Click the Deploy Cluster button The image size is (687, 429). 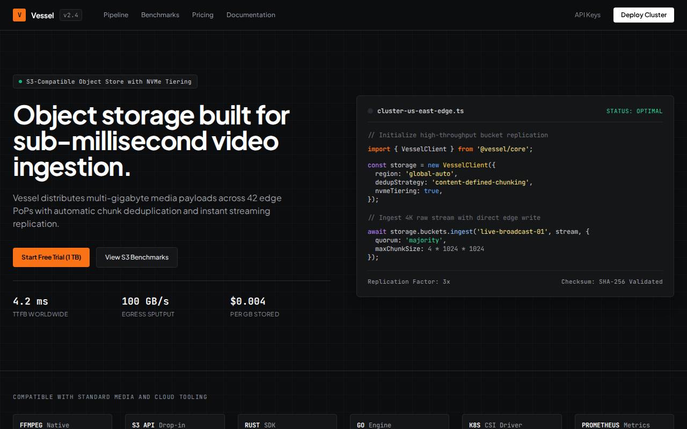pos(644,15)
